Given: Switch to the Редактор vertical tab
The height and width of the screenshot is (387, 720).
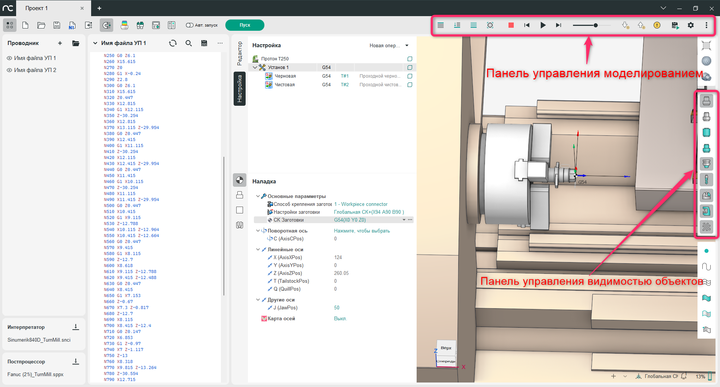Looking at the screenshot, I should (x=240, y=53).
